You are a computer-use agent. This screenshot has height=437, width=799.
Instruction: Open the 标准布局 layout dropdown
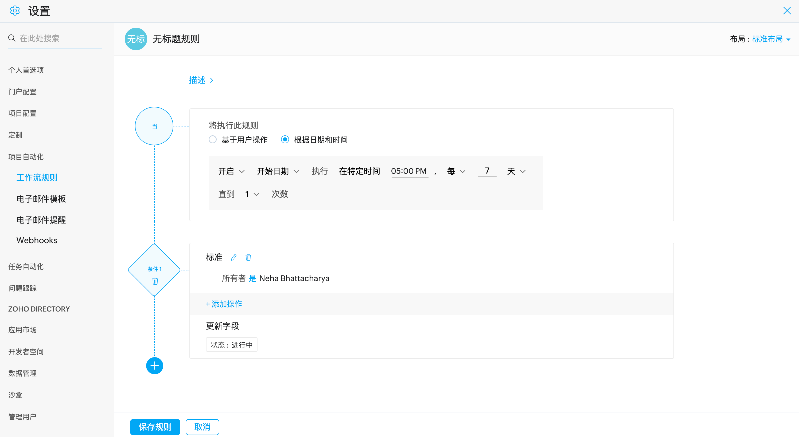click(x=771, y=39)
